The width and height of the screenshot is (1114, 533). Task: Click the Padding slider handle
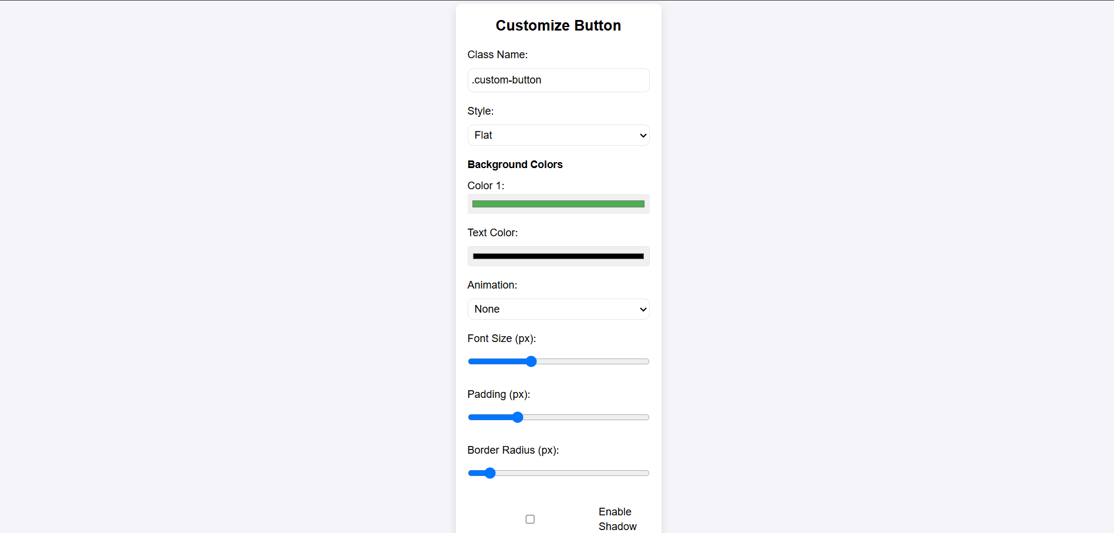[518, 417]
